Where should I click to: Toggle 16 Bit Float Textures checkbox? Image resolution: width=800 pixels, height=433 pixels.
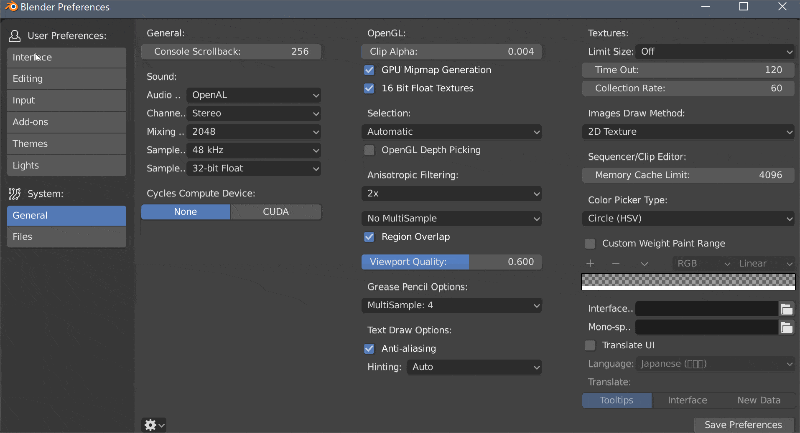click(369, 88)
